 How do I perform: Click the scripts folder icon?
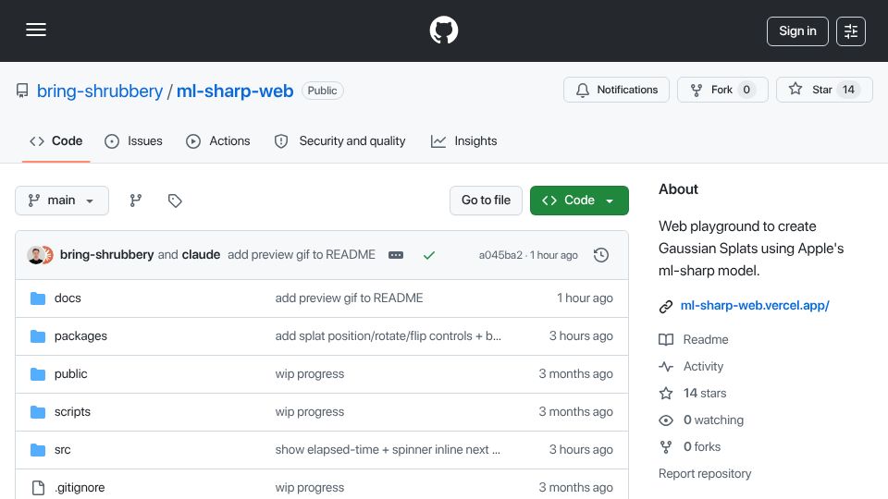(38, 412)
